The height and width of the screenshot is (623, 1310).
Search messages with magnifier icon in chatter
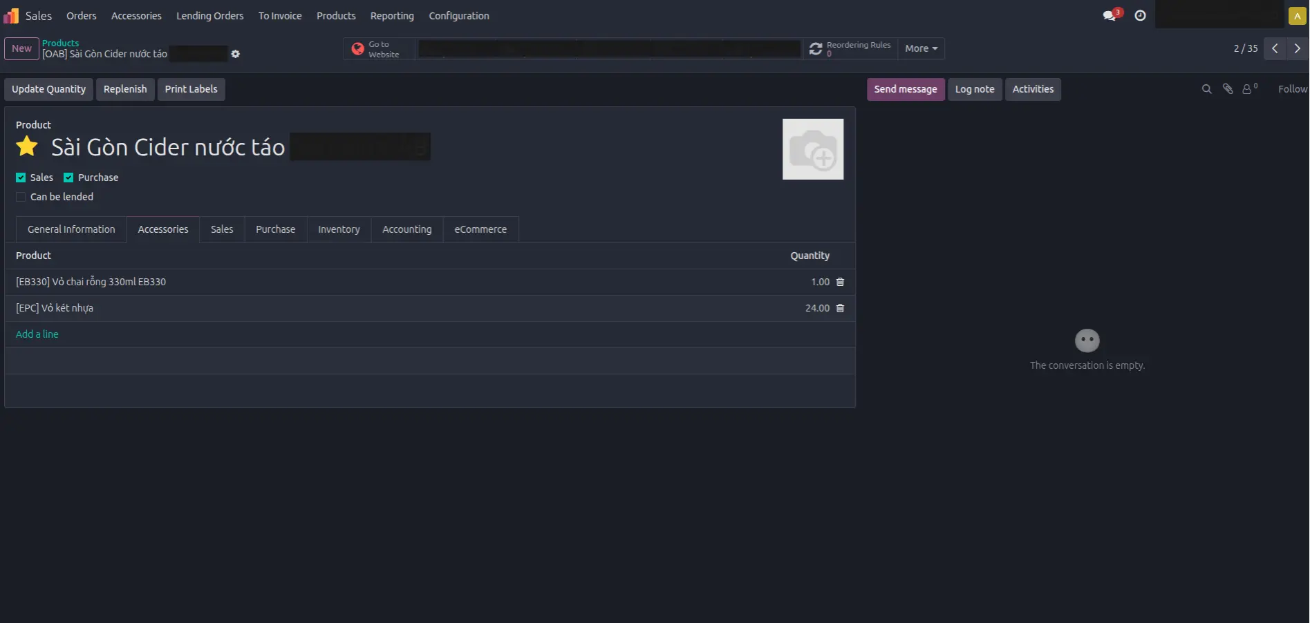(1206, 89)
